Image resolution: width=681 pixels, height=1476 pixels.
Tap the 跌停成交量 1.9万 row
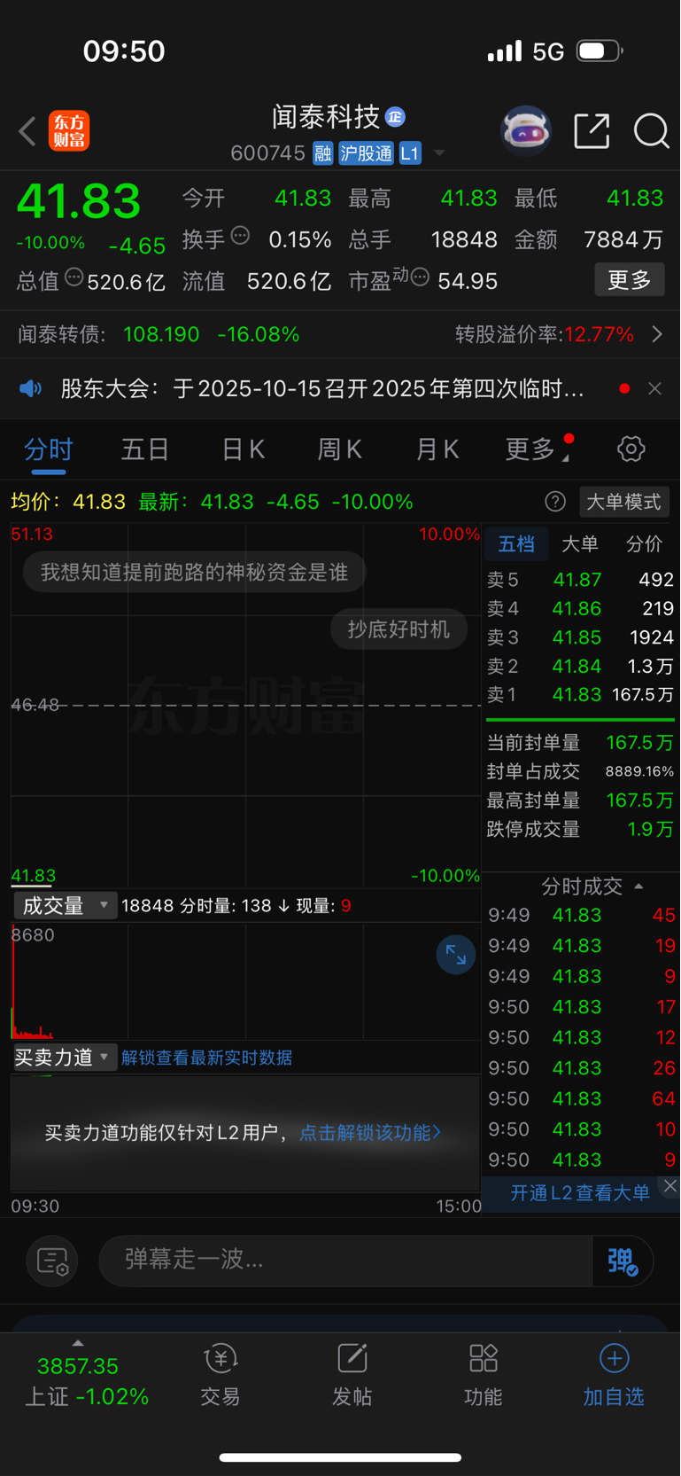pos(580,830)
